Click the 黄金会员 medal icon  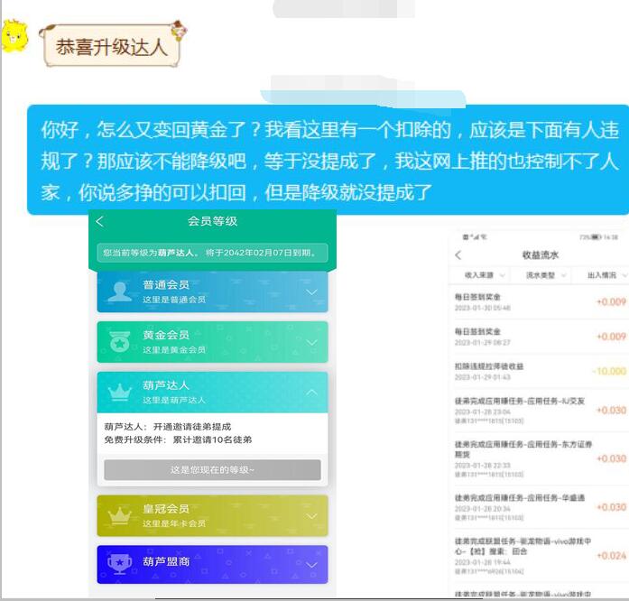(x=119, y=342)
